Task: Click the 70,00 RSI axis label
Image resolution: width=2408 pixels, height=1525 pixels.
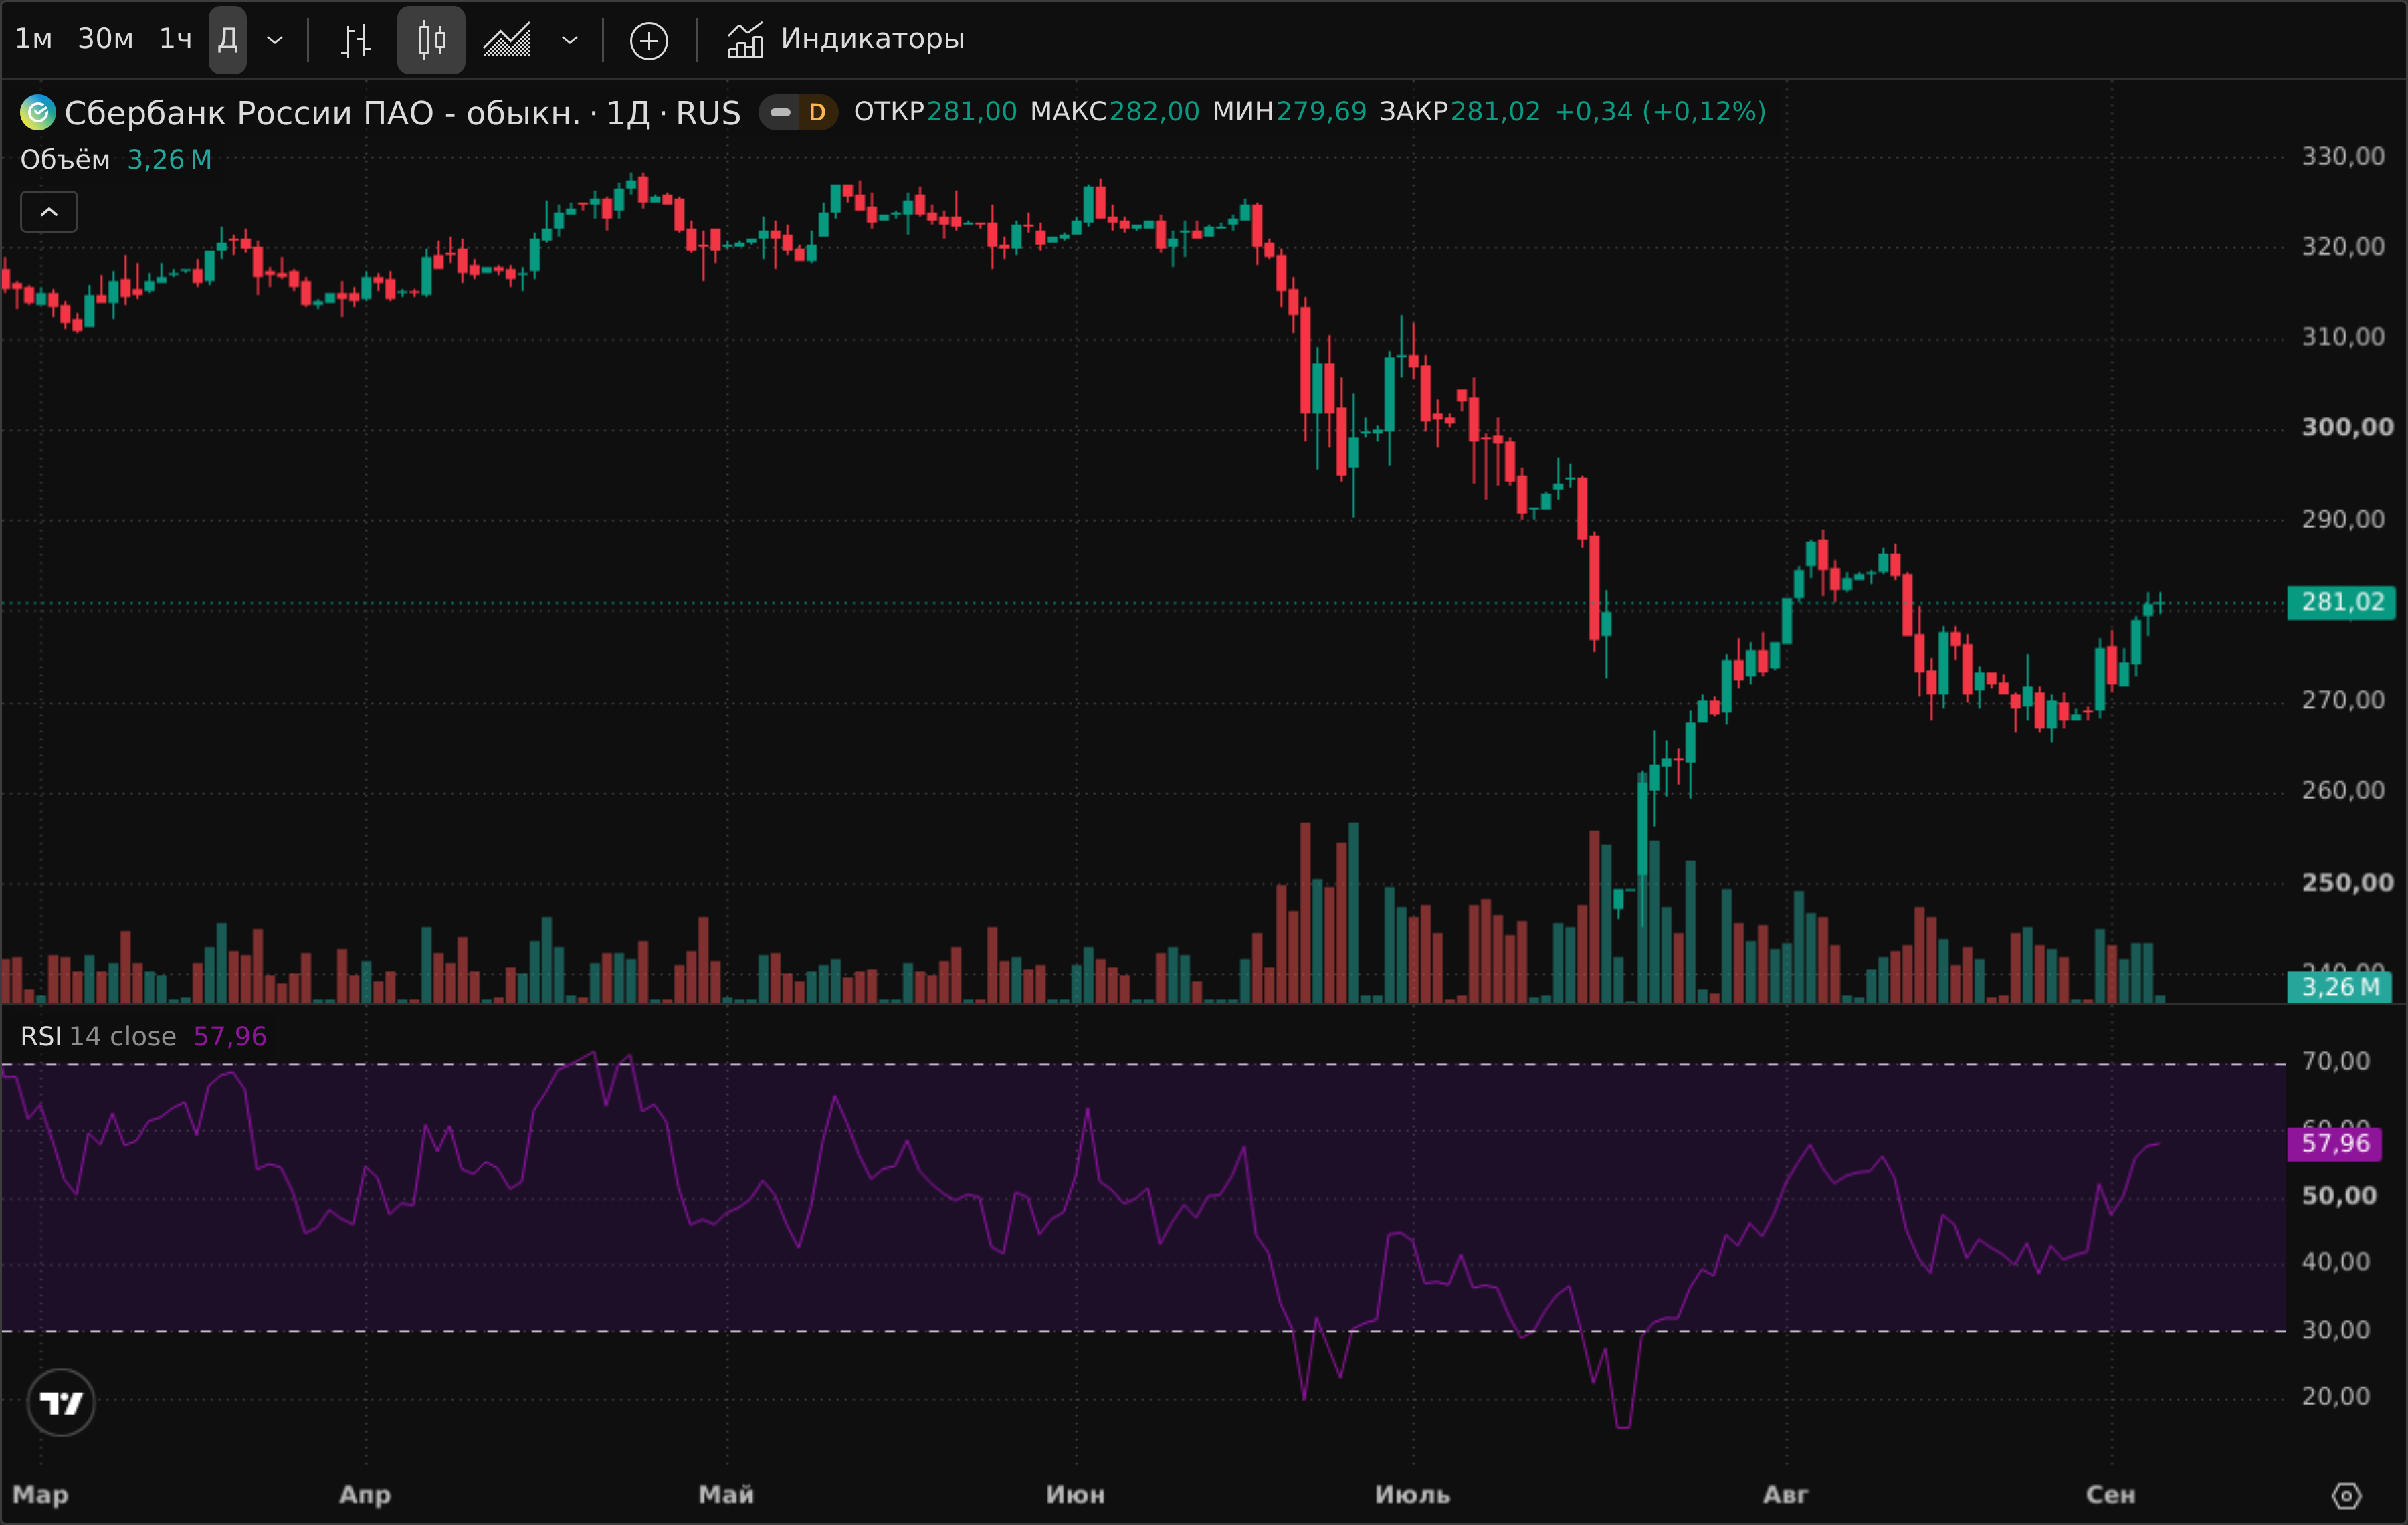Action: click(x=2335, y=1061)
